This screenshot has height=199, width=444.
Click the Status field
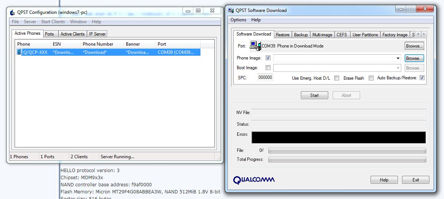pyautogui.click(x=339, y=124)
